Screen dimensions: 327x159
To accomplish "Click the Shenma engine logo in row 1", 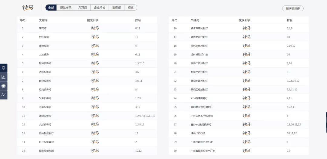I will coord(95,28).
